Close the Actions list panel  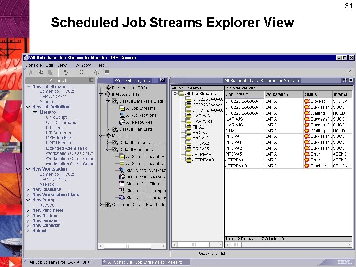coord(91,80)
